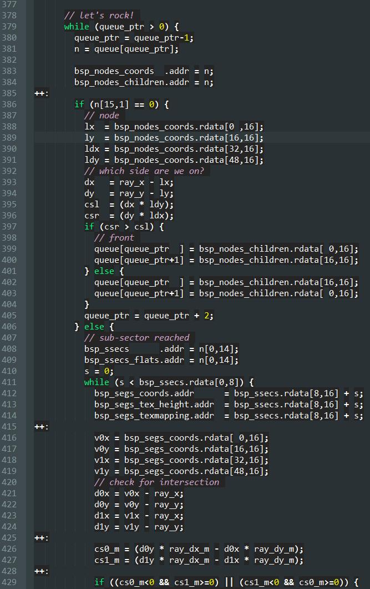Viewport: 370px width, 589px height.
Task: Click the 'csl = (dx * ldy);' line
Action: tap(129, 204)
